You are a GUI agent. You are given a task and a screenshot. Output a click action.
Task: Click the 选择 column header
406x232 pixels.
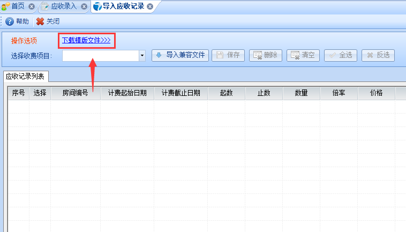(x=40, y=93)
